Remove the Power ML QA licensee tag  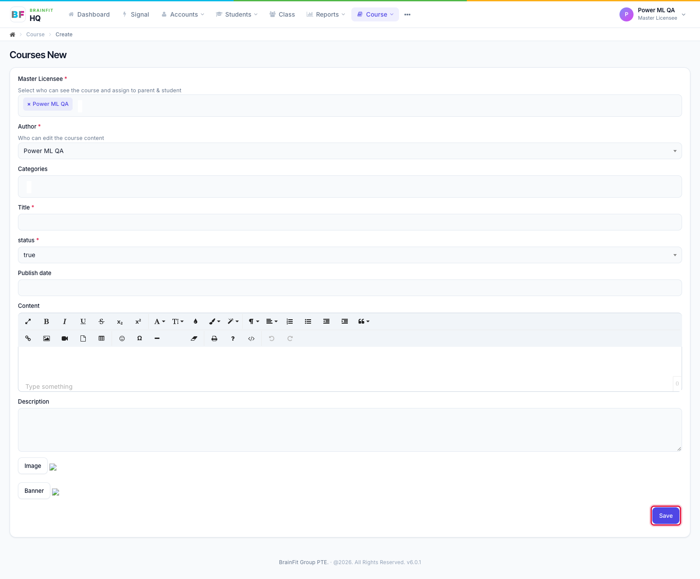(x=29, y=104)
